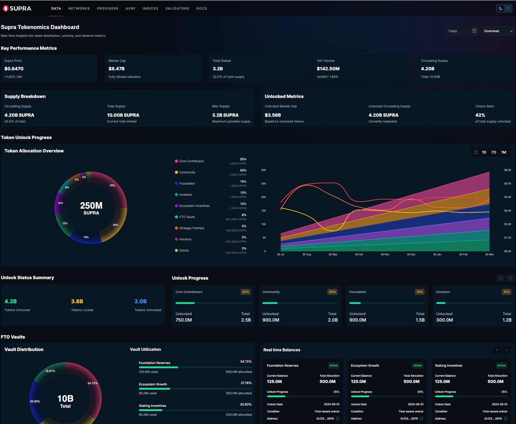Go to previous Unlock Progress cards
The width and height of the screenshot is (516, 424).
(x=500, y=278)
